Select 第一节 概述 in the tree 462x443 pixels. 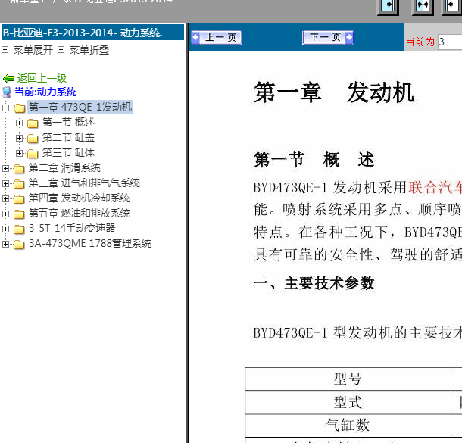click(x=68, y=122)
